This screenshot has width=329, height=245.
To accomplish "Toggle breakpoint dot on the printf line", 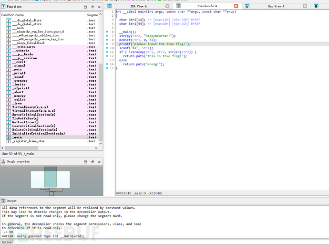I will coord(107,43).
